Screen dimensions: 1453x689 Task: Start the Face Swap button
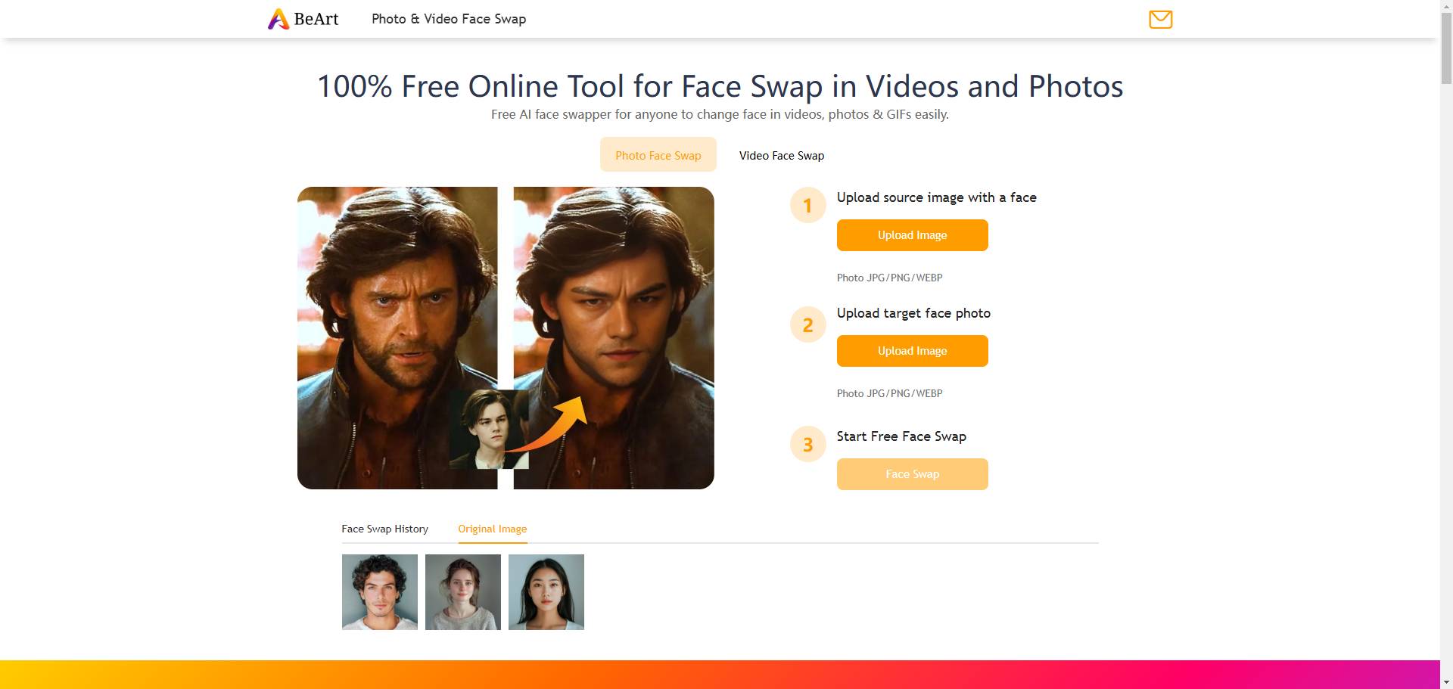(x=912, y=474)
